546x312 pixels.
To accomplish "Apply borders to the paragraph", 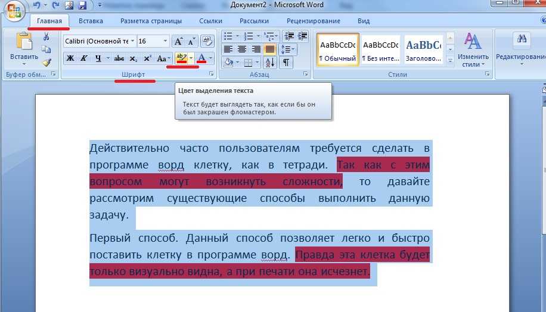I will click(x=249, y=63).
